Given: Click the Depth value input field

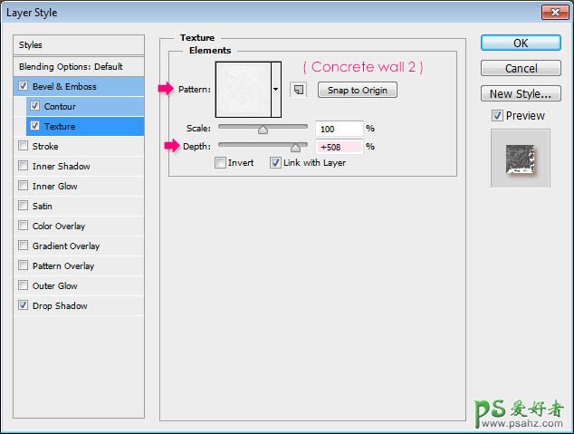Looking at the screenshot, I should click(339, 147).
